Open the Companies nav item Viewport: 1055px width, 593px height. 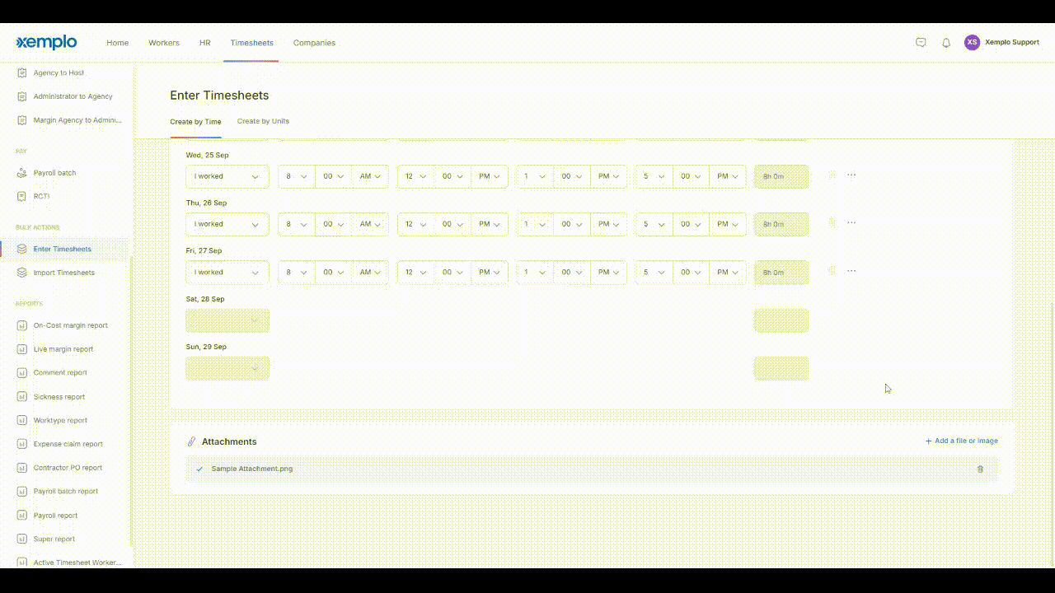click(x=314, y=43)
